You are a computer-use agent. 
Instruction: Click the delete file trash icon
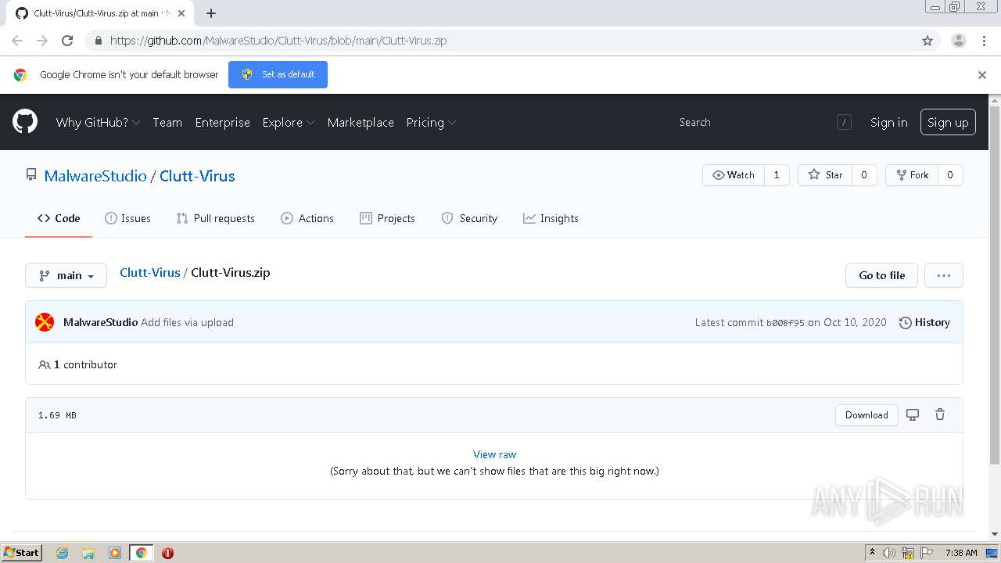tap(940, 414)
